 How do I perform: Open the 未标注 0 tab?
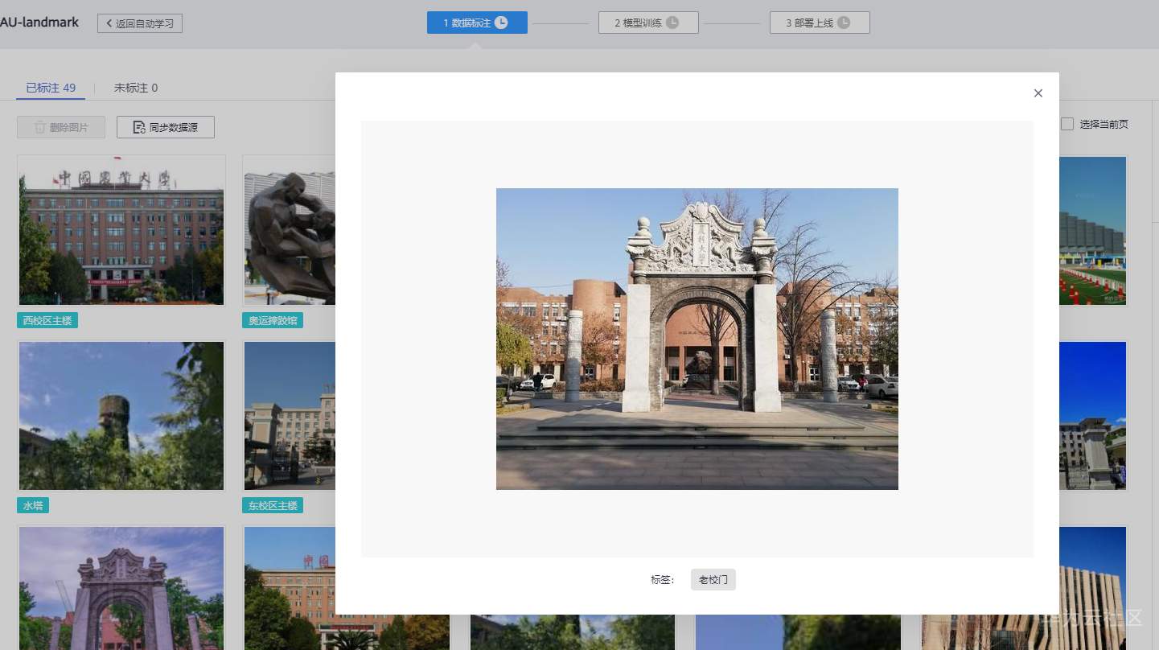tap(136, 88)
